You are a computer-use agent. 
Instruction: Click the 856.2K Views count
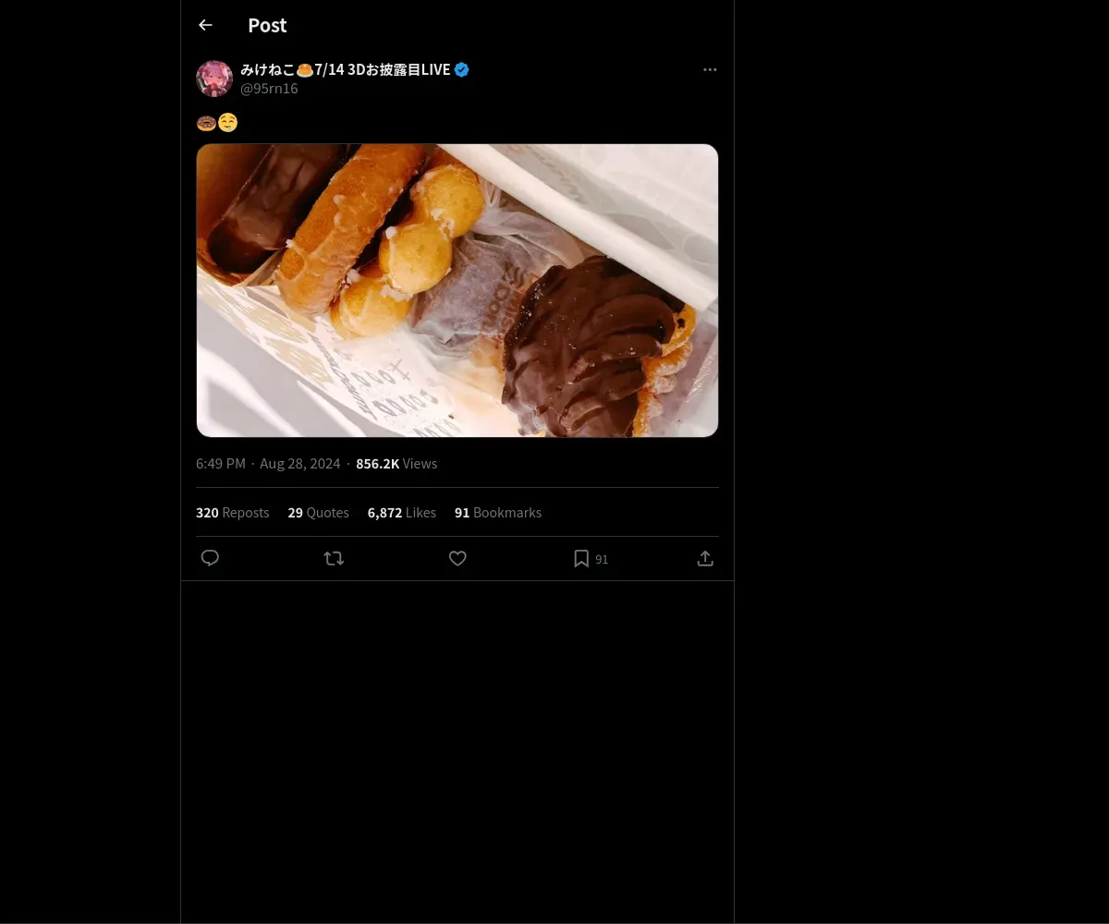point(396,464)
